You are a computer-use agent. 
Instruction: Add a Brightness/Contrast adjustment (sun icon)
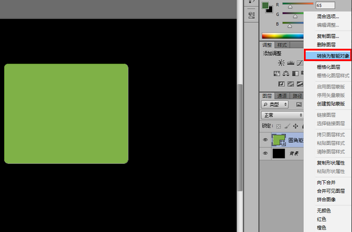281,63
